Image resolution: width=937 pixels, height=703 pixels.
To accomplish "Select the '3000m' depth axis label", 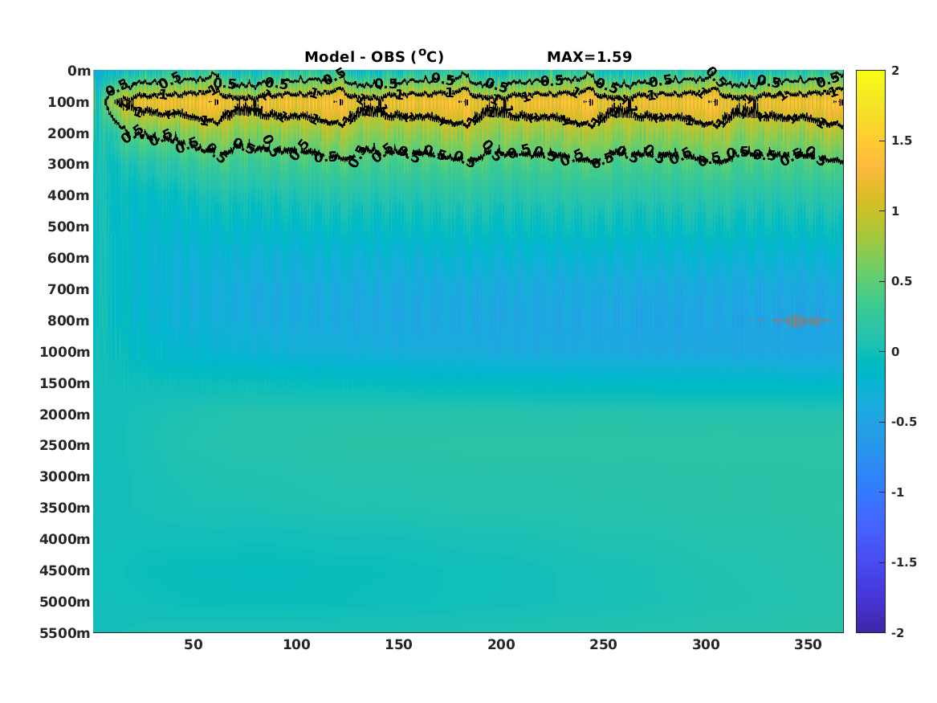I will [65, 476].
